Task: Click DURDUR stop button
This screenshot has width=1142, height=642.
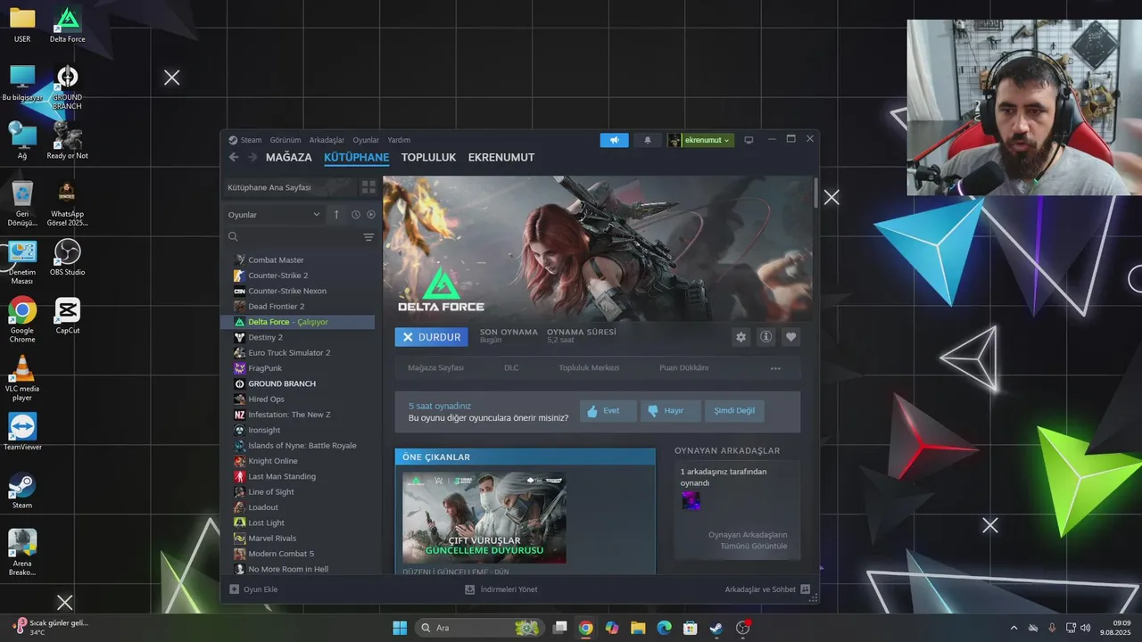Action: click(431, 337)
